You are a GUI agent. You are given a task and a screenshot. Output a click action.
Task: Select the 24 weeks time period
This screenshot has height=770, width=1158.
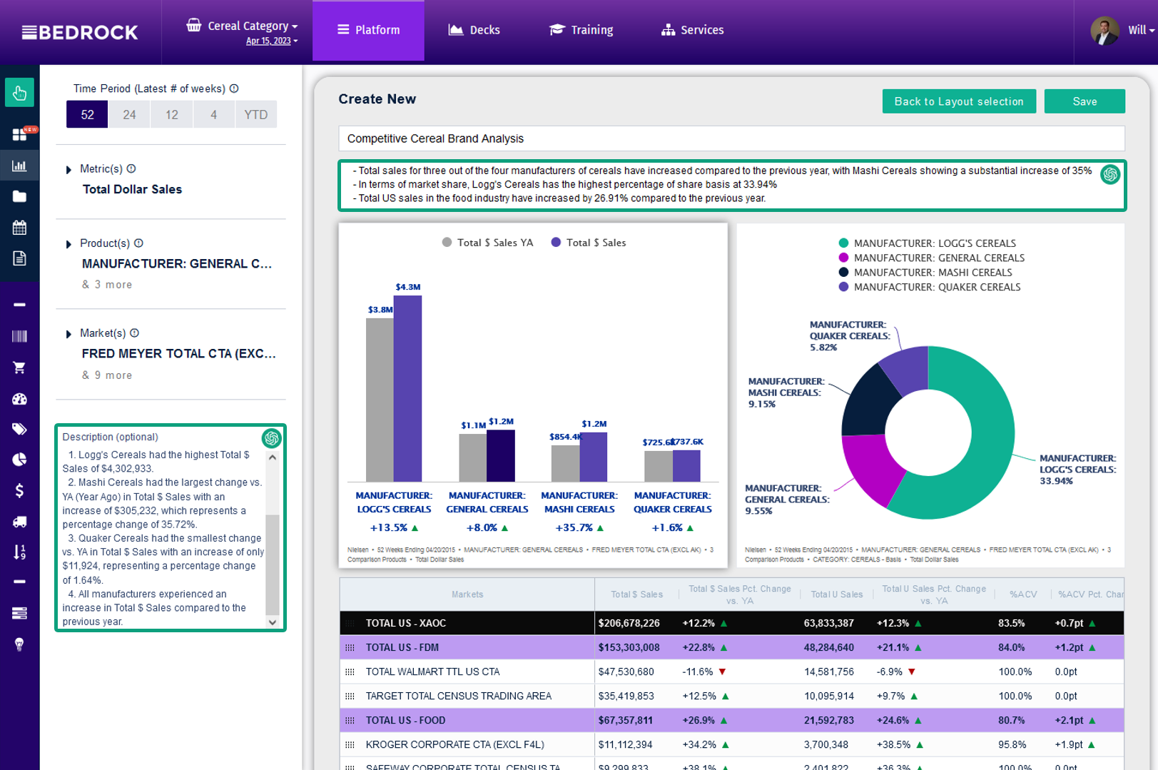pyautogui.click(x=129, y=115)
